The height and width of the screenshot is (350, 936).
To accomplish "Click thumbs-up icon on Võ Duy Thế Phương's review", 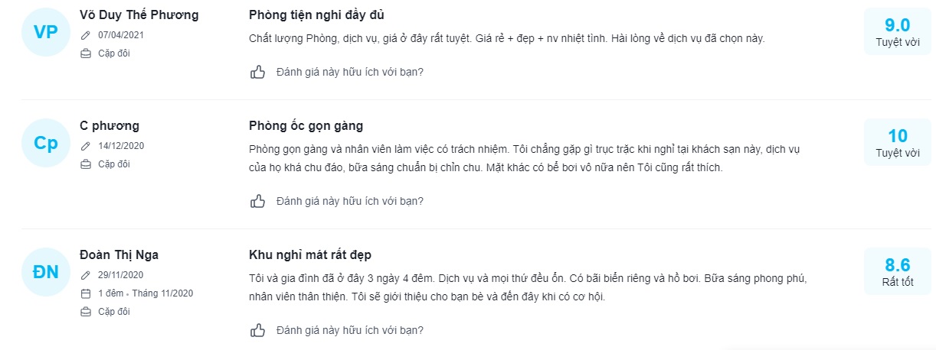I will click(x=257, y=72).
